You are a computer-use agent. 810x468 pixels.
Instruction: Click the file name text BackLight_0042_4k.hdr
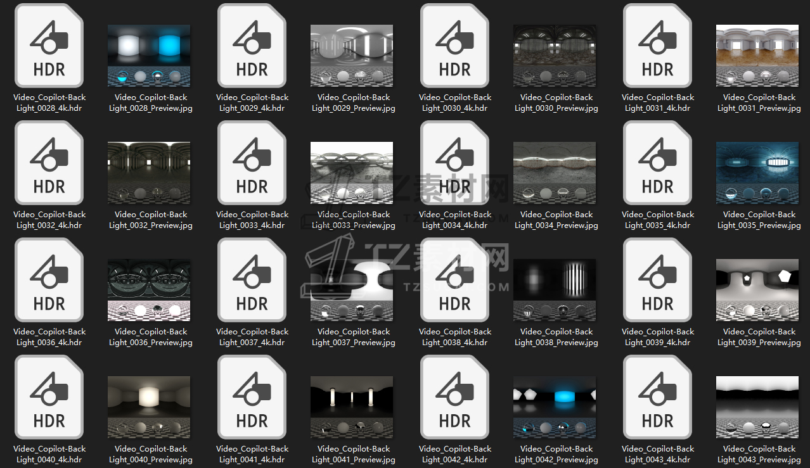tap(455, 454)
